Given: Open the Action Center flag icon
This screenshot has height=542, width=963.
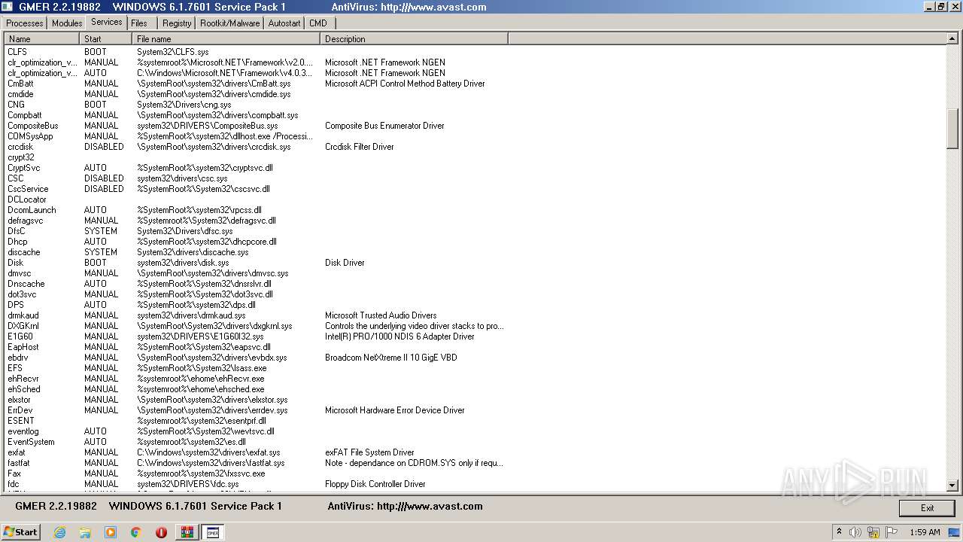Looking at the screenshot, I should 892,532.
